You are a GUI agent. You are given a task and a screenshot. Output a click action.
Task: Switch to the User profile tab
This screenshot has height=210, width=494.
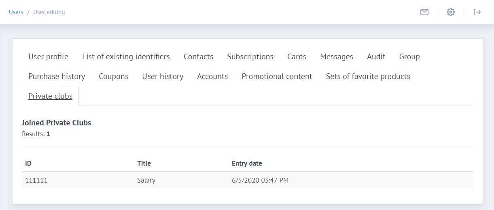pyautogui.click(x=48, y=56)
